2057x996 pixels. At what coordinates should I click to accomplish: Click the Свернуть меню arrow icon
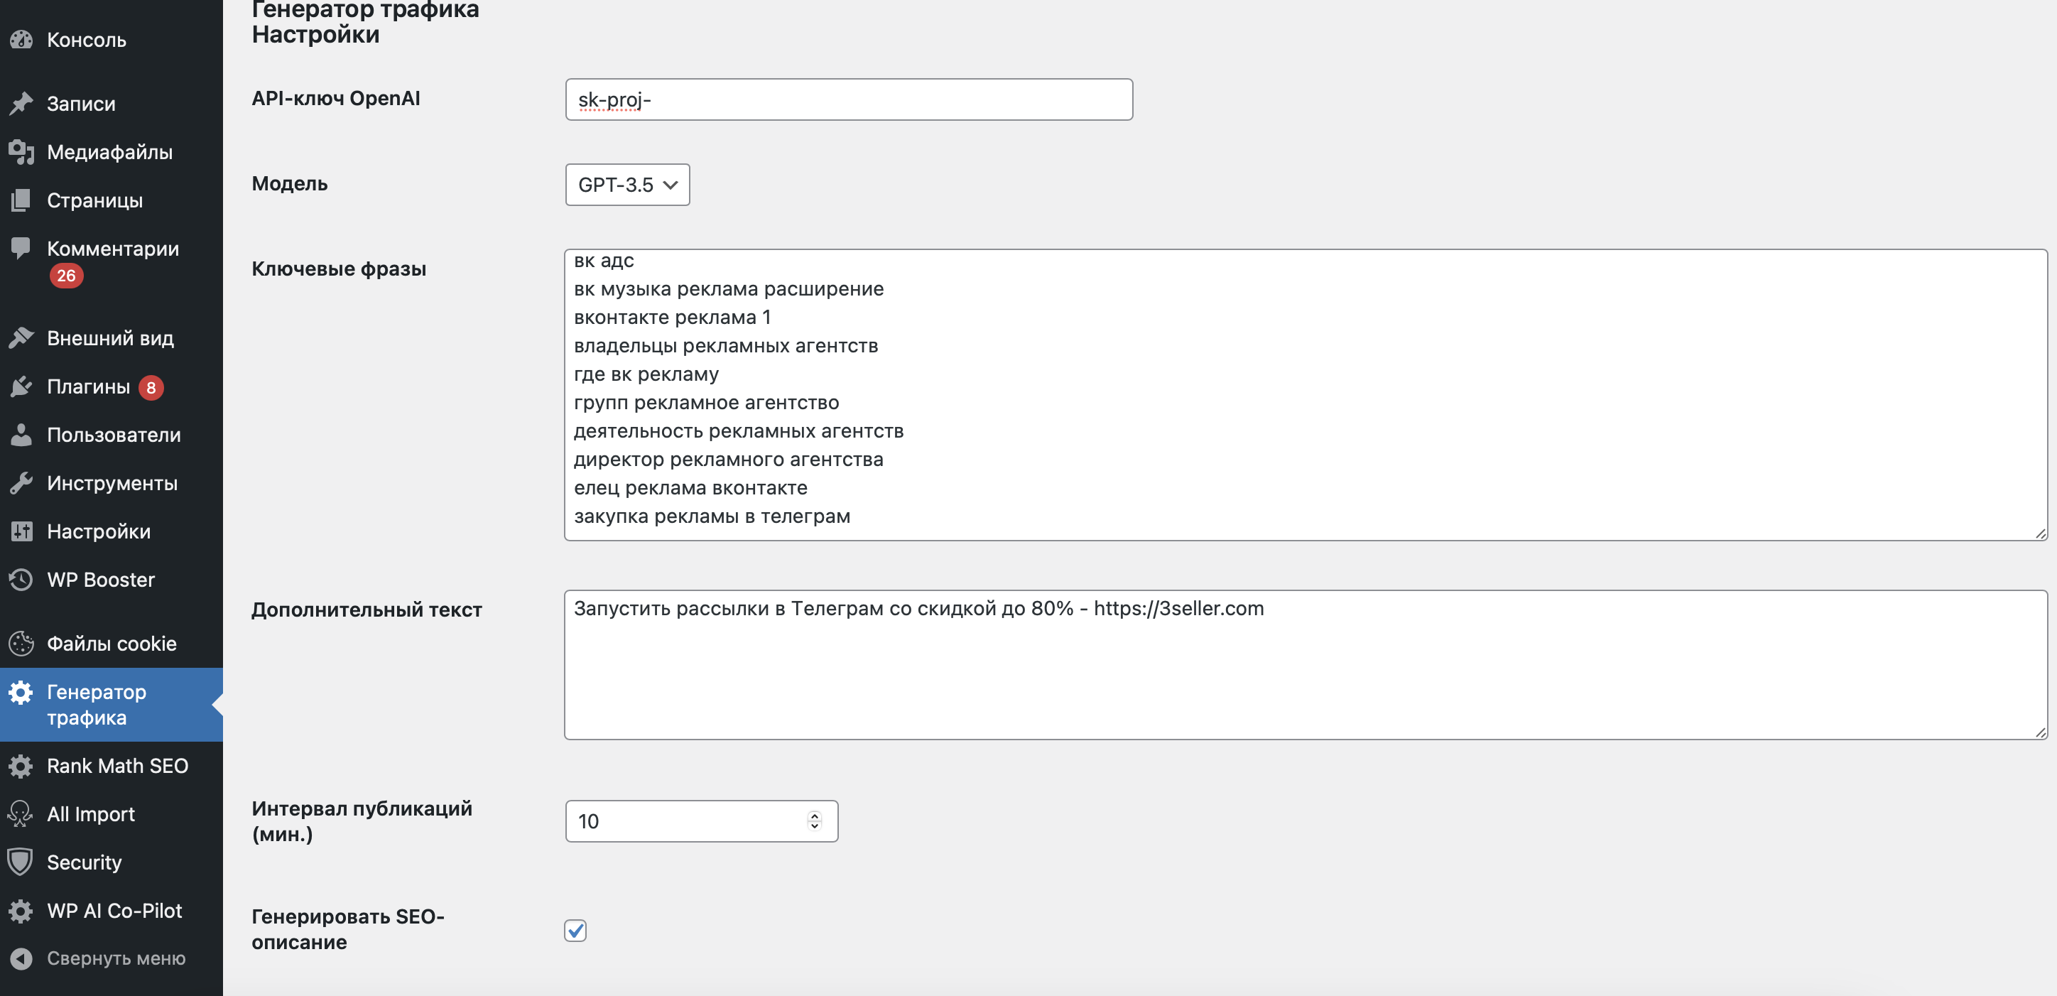(21, 958)
